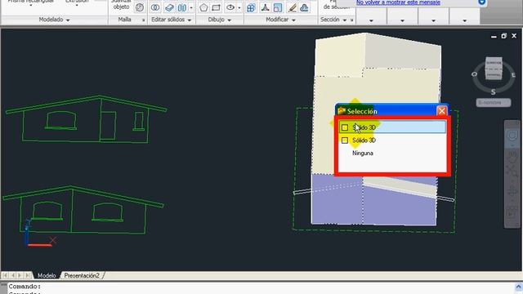
Task: Select the Rectangle drawing tool icon
Action: point(216,7)
